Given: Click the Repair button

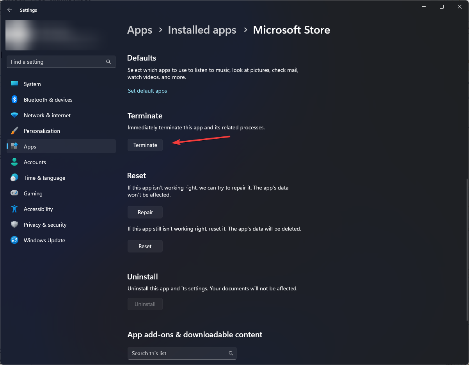Looking at the screenshot, I should tap(145, 212).
